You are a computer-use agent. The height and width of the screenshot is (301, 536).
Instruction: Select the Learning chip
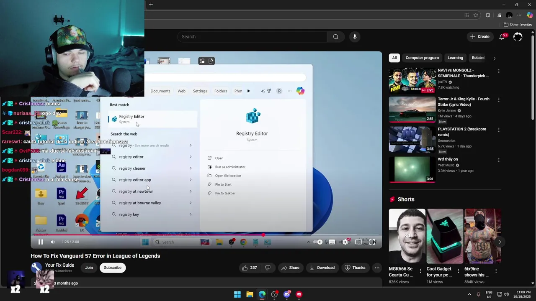coord(455,58)
